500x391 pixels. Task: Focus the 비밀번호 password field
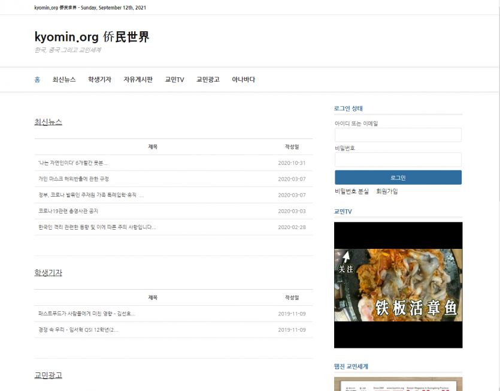point(398,160)
